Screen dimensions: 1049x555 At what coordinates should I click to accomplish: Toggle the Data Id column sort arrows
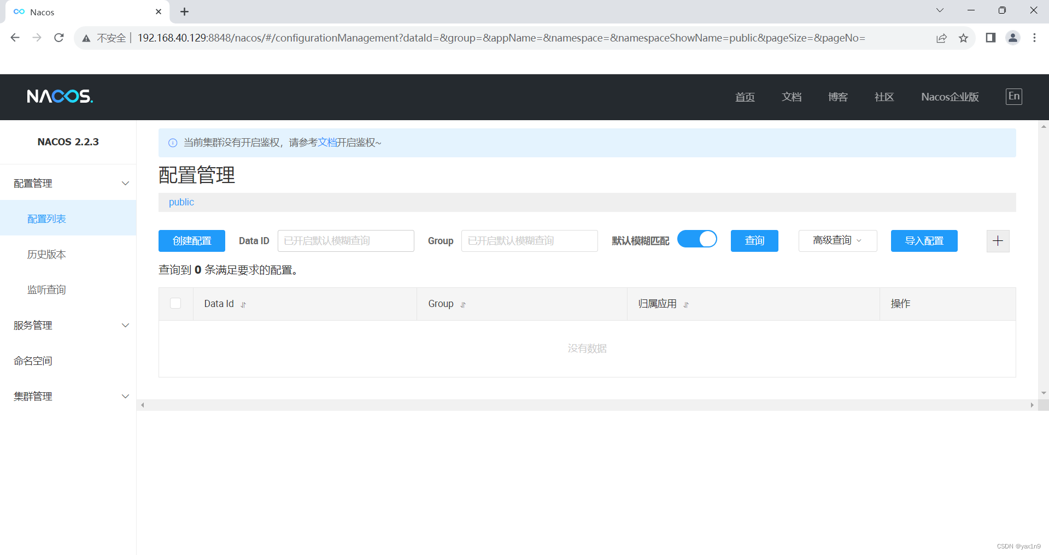(243, 304)
